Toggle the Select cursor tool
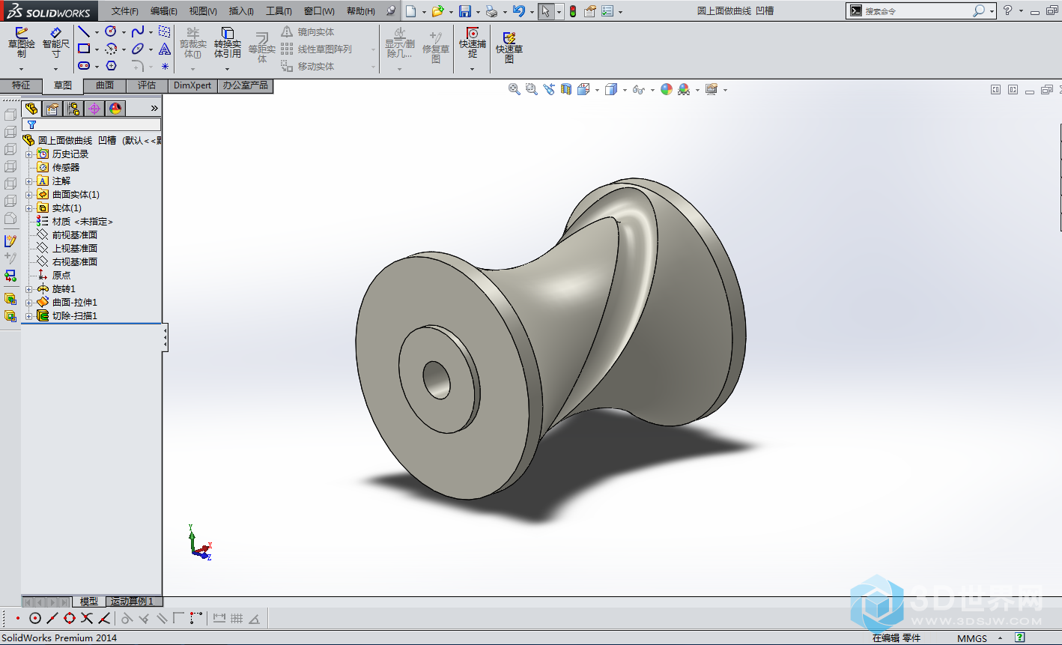1062x645 pixels. coord(546,11)
